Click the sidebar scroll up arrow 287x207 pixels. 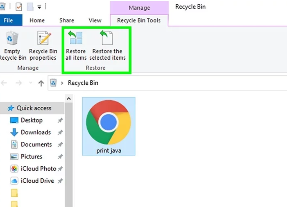click(x=68, y=99)
